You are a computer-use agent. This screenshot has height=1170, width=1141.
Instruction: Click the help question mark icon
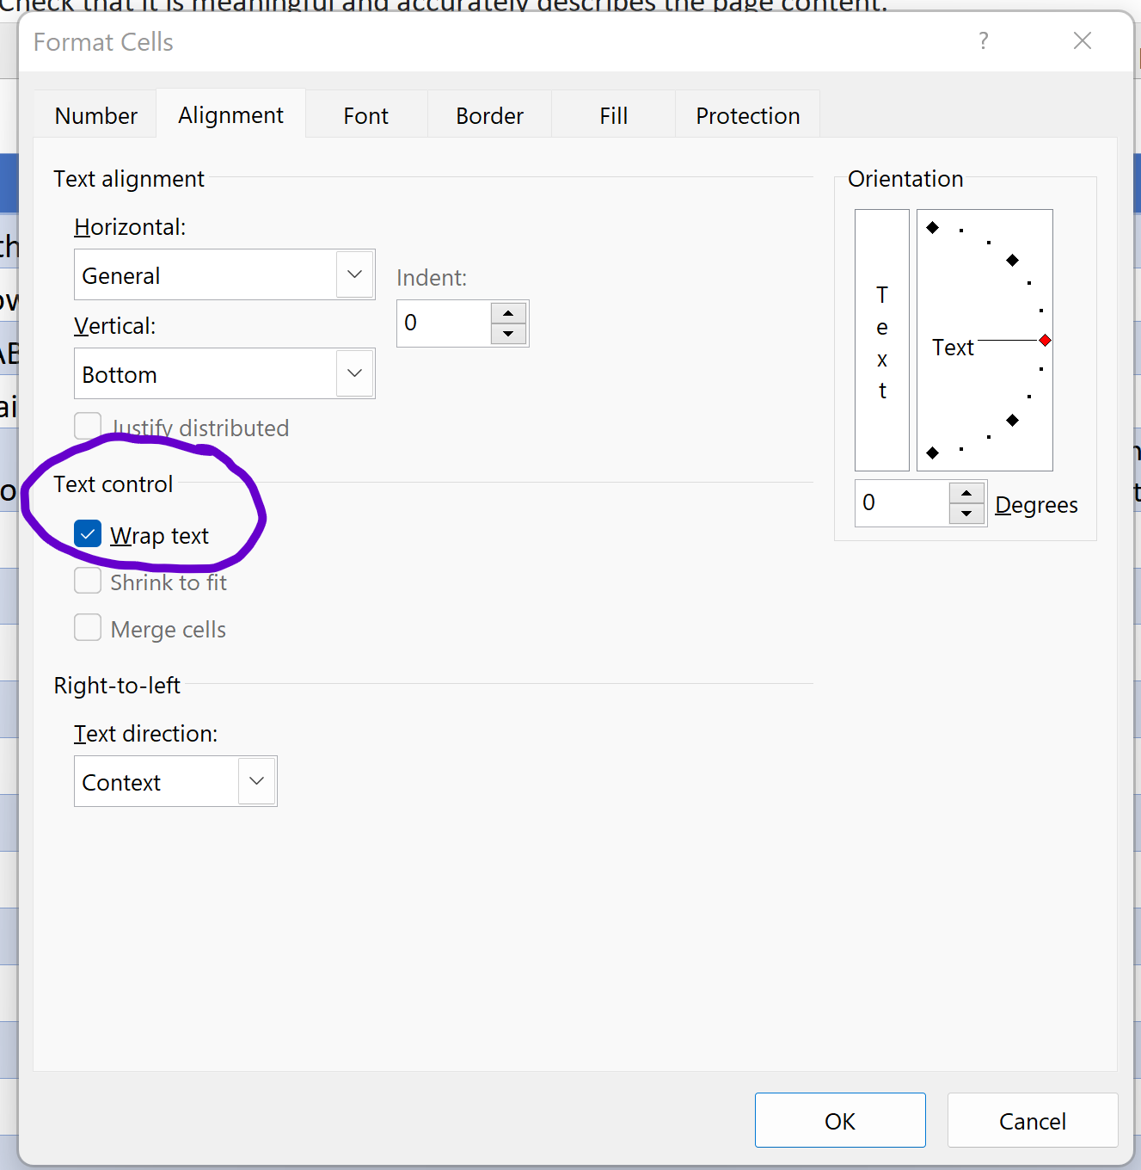pyautogui.click(x=984, y=41)
